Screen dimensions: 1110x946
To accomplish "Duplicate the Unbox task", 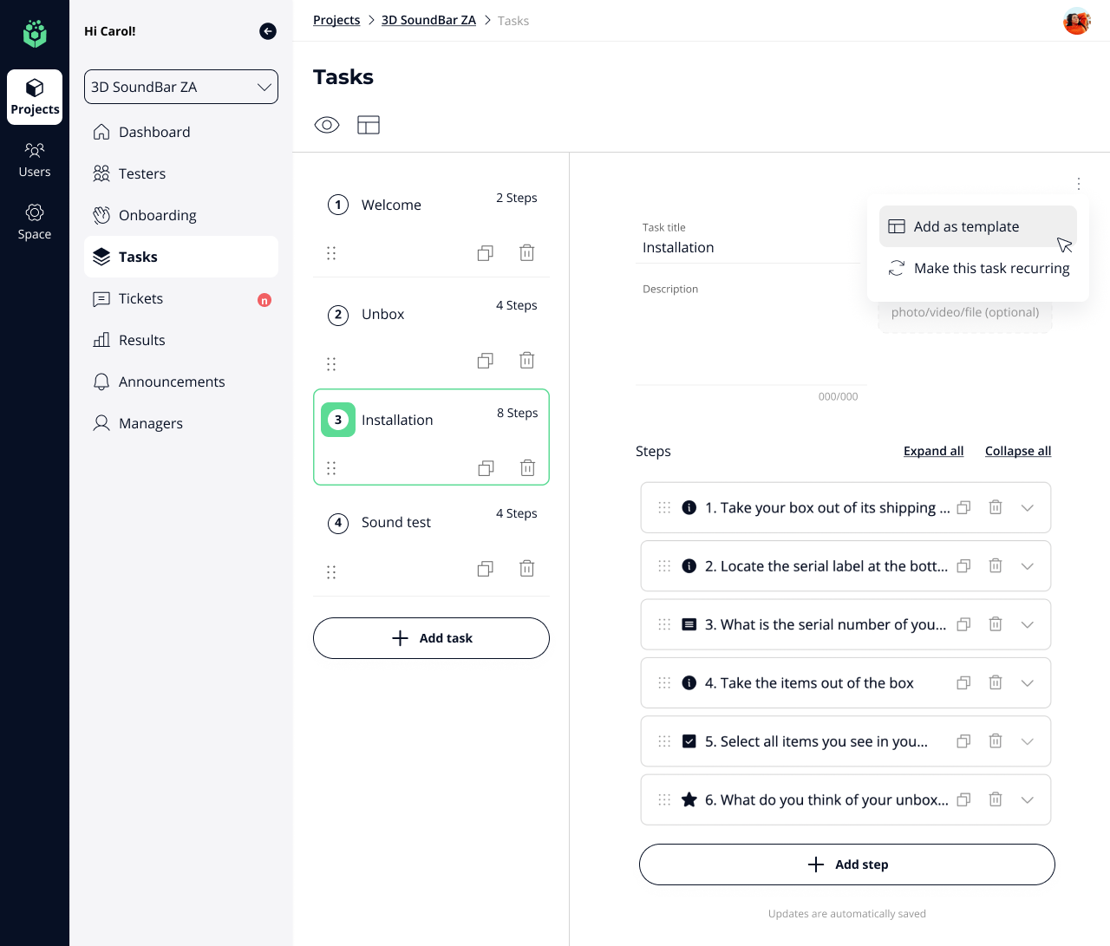I will pyautogui.click(x=486, y=361).
